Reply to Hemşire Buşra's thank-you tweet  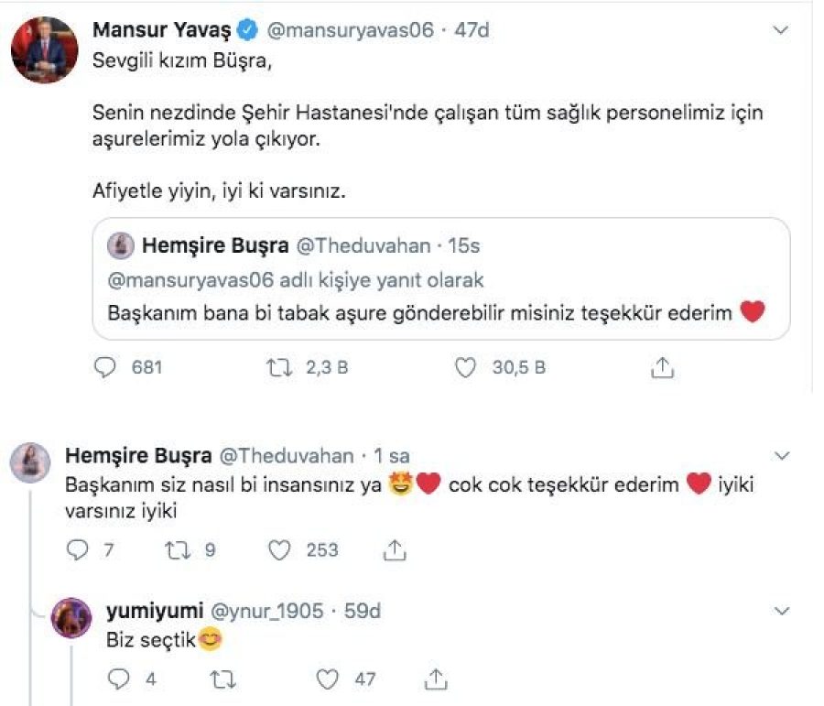point(79,549)
